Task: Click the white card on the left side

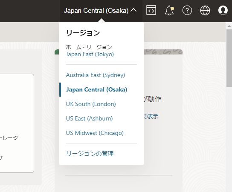Action: [17, 123]
